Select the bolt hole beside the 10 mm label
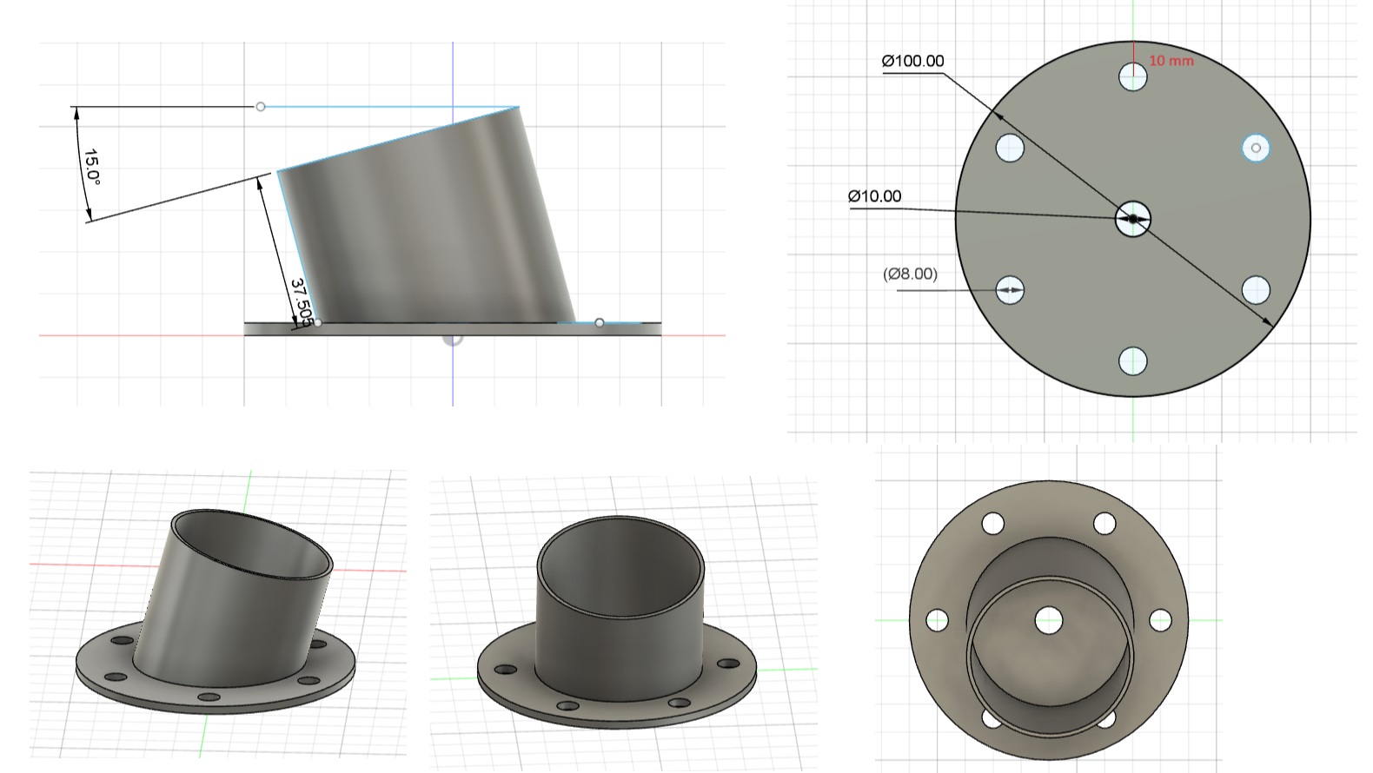The image size is (1373, 773). click(1133, 76)
